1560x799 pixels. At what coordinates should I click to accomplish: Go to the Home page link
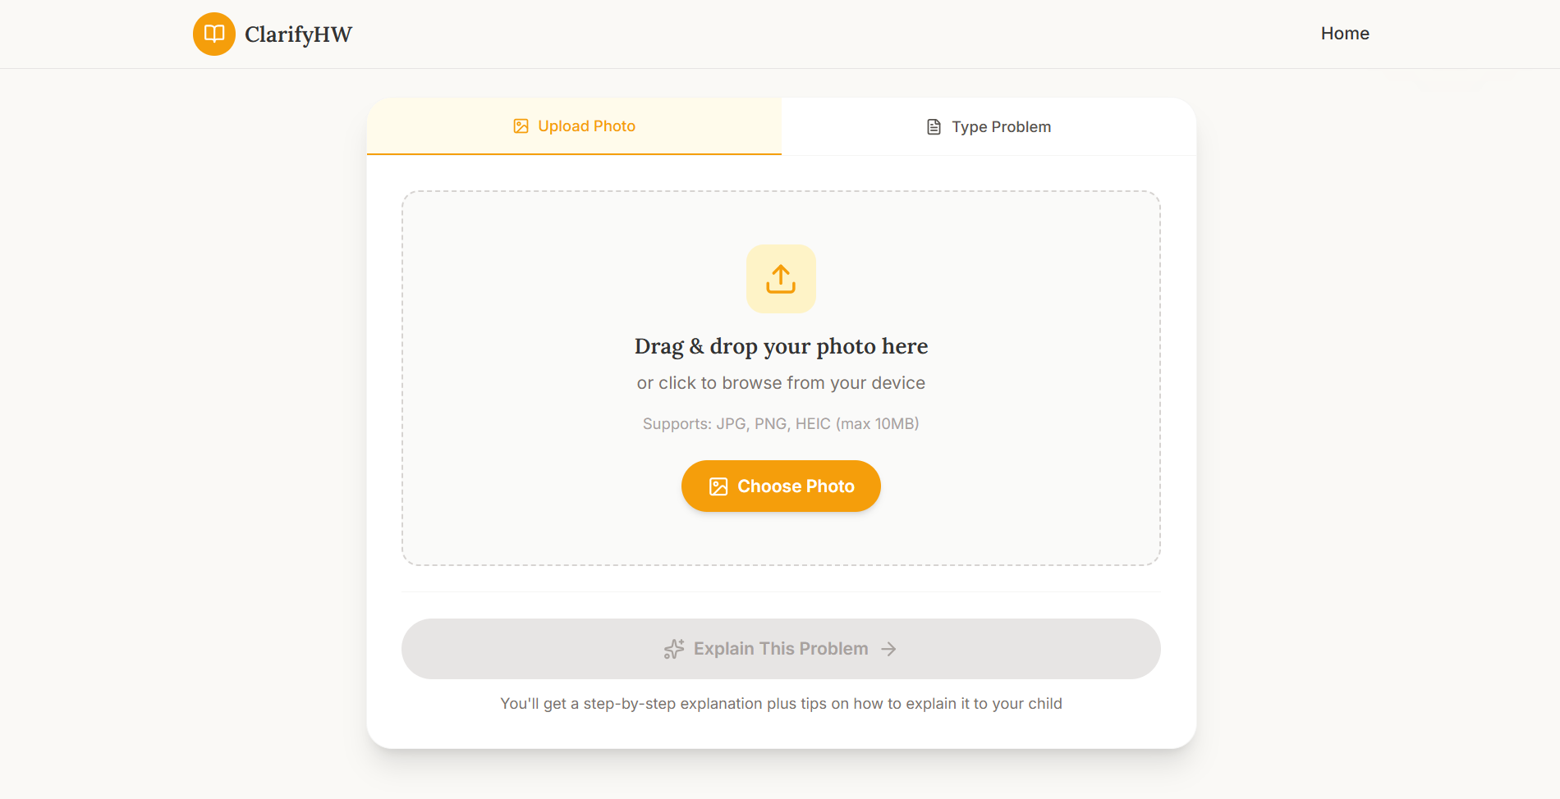(x=1345, y=34)
